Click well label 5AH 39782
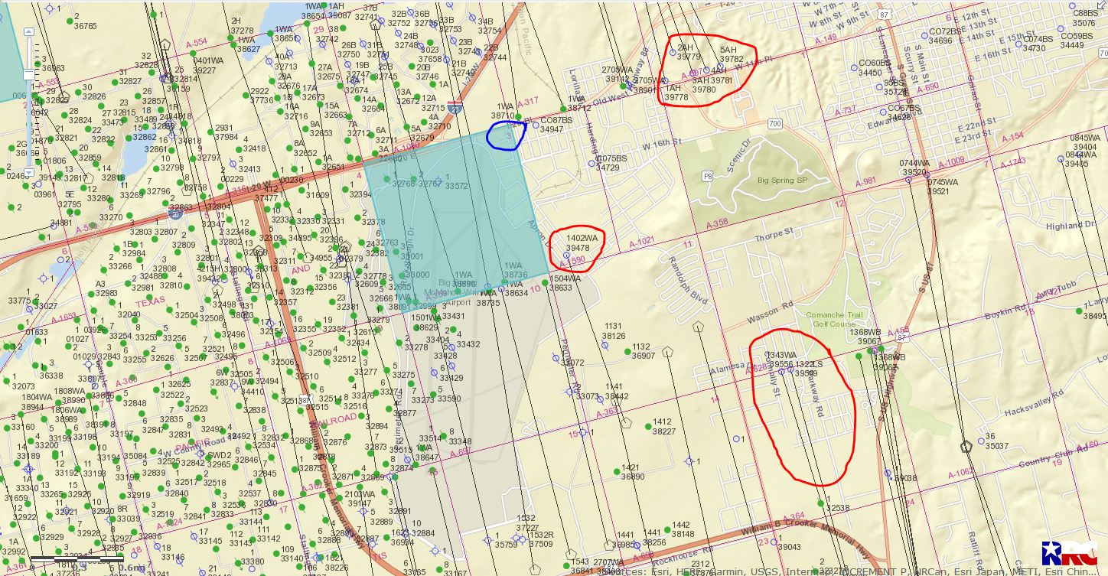The width and height of the screenshot is (1108, 576). tap(732, 54)
